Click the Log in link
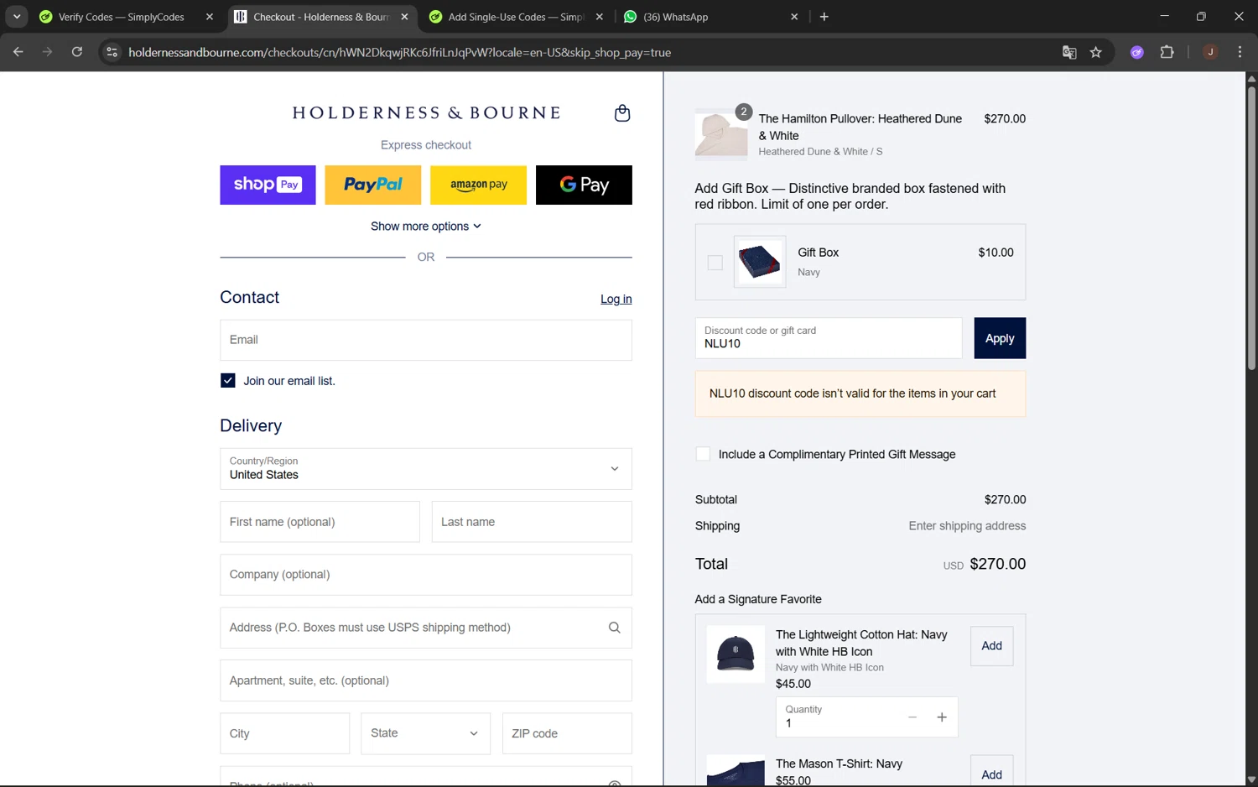This screenshot has width=1258, height=787. 616,300
